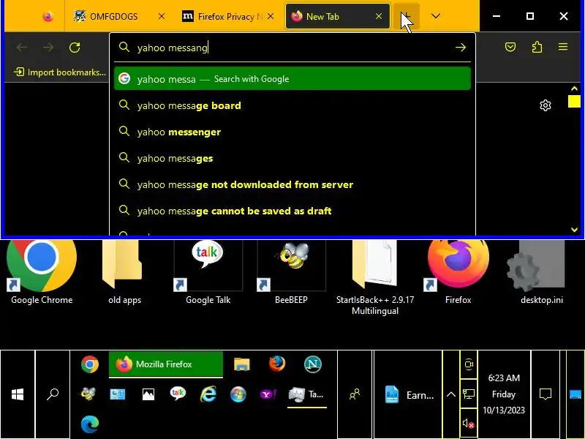585x439 pixels.
Task: Click the page scrollbar up arrow
Action: click(x=574, y=89)
